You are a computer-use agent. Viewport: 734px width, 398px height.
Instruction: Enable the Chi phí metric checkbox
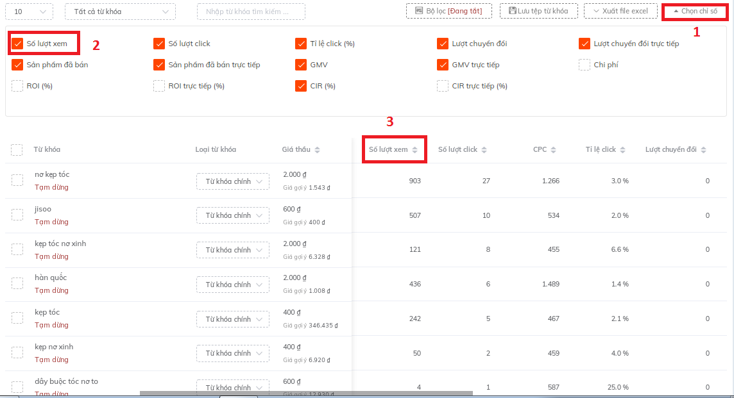[585, 65]
